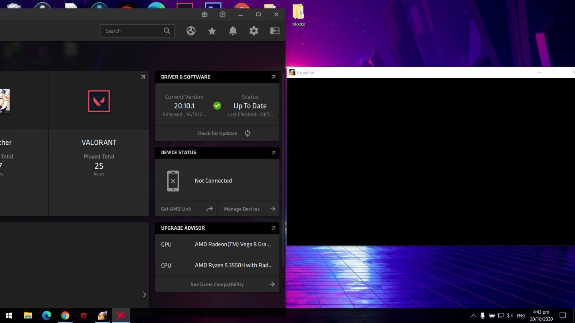Expand the VALORANT game card arrow
The height and width of the screenshot is (323, 575).
tap(143, 77)
